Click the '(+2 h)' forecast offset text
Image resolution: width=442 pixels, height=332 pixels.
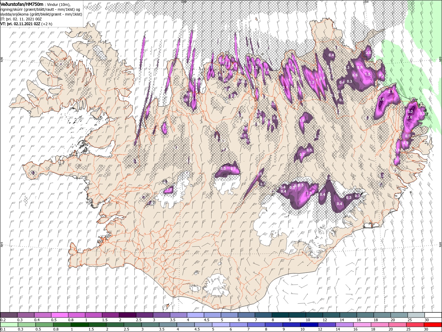(x=47, y=24)
